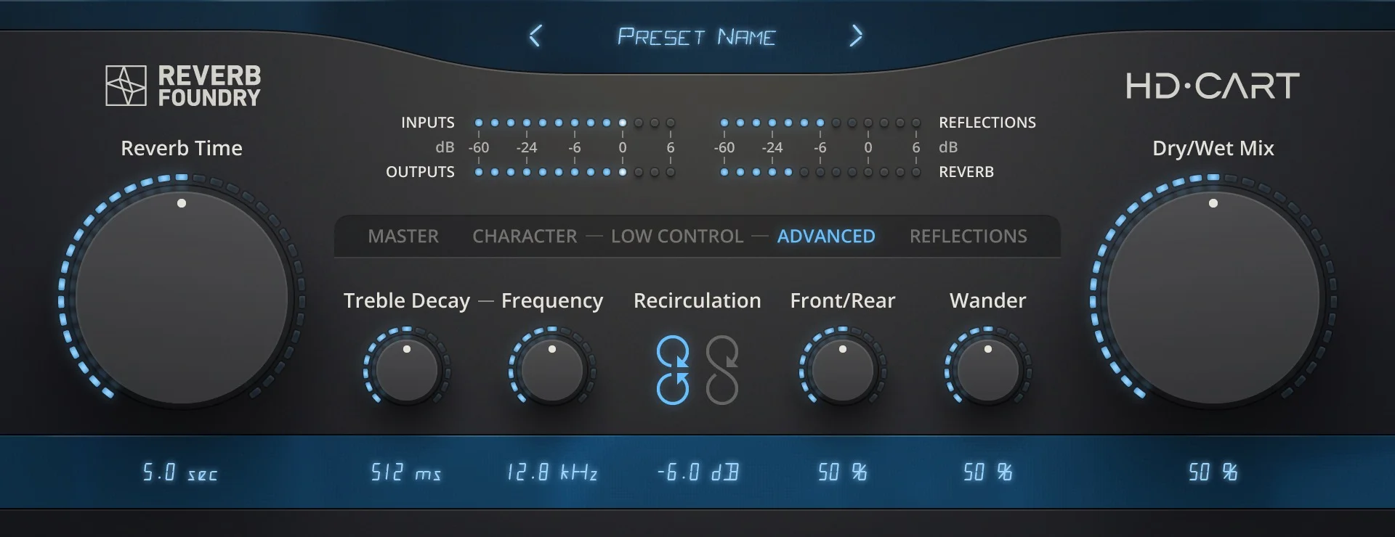The width and height of the screenshot is (1395, 537).
Task: Click the 50 % value under Front/Rear
Action: coord(843,472)
